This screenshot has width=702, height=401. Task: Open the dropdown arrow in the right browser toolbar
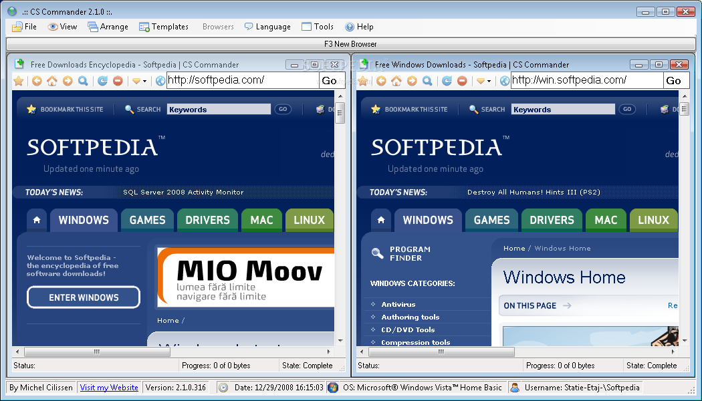coord(489,82)
